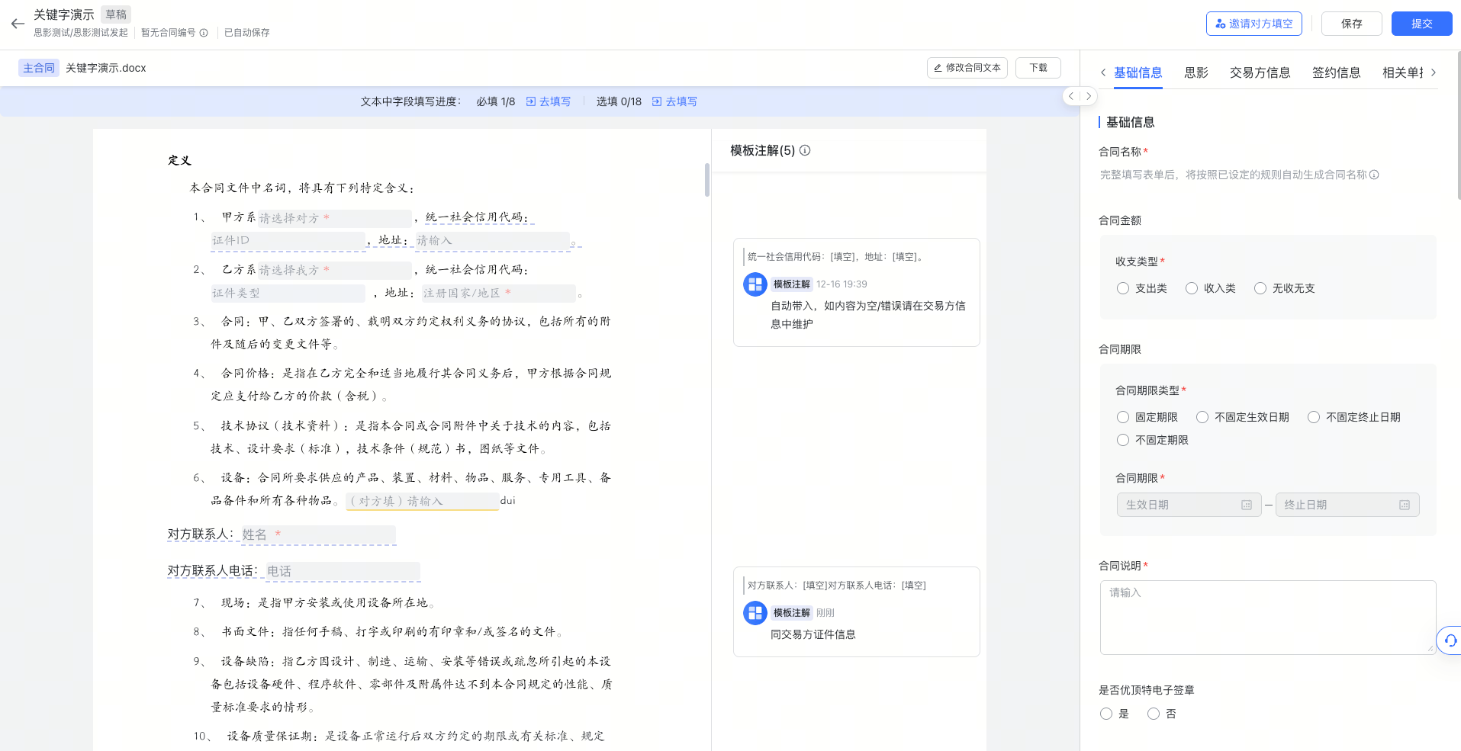Switch to the 签约信息 tab
The image size is (1461, 751).
tap(1336, 72)
